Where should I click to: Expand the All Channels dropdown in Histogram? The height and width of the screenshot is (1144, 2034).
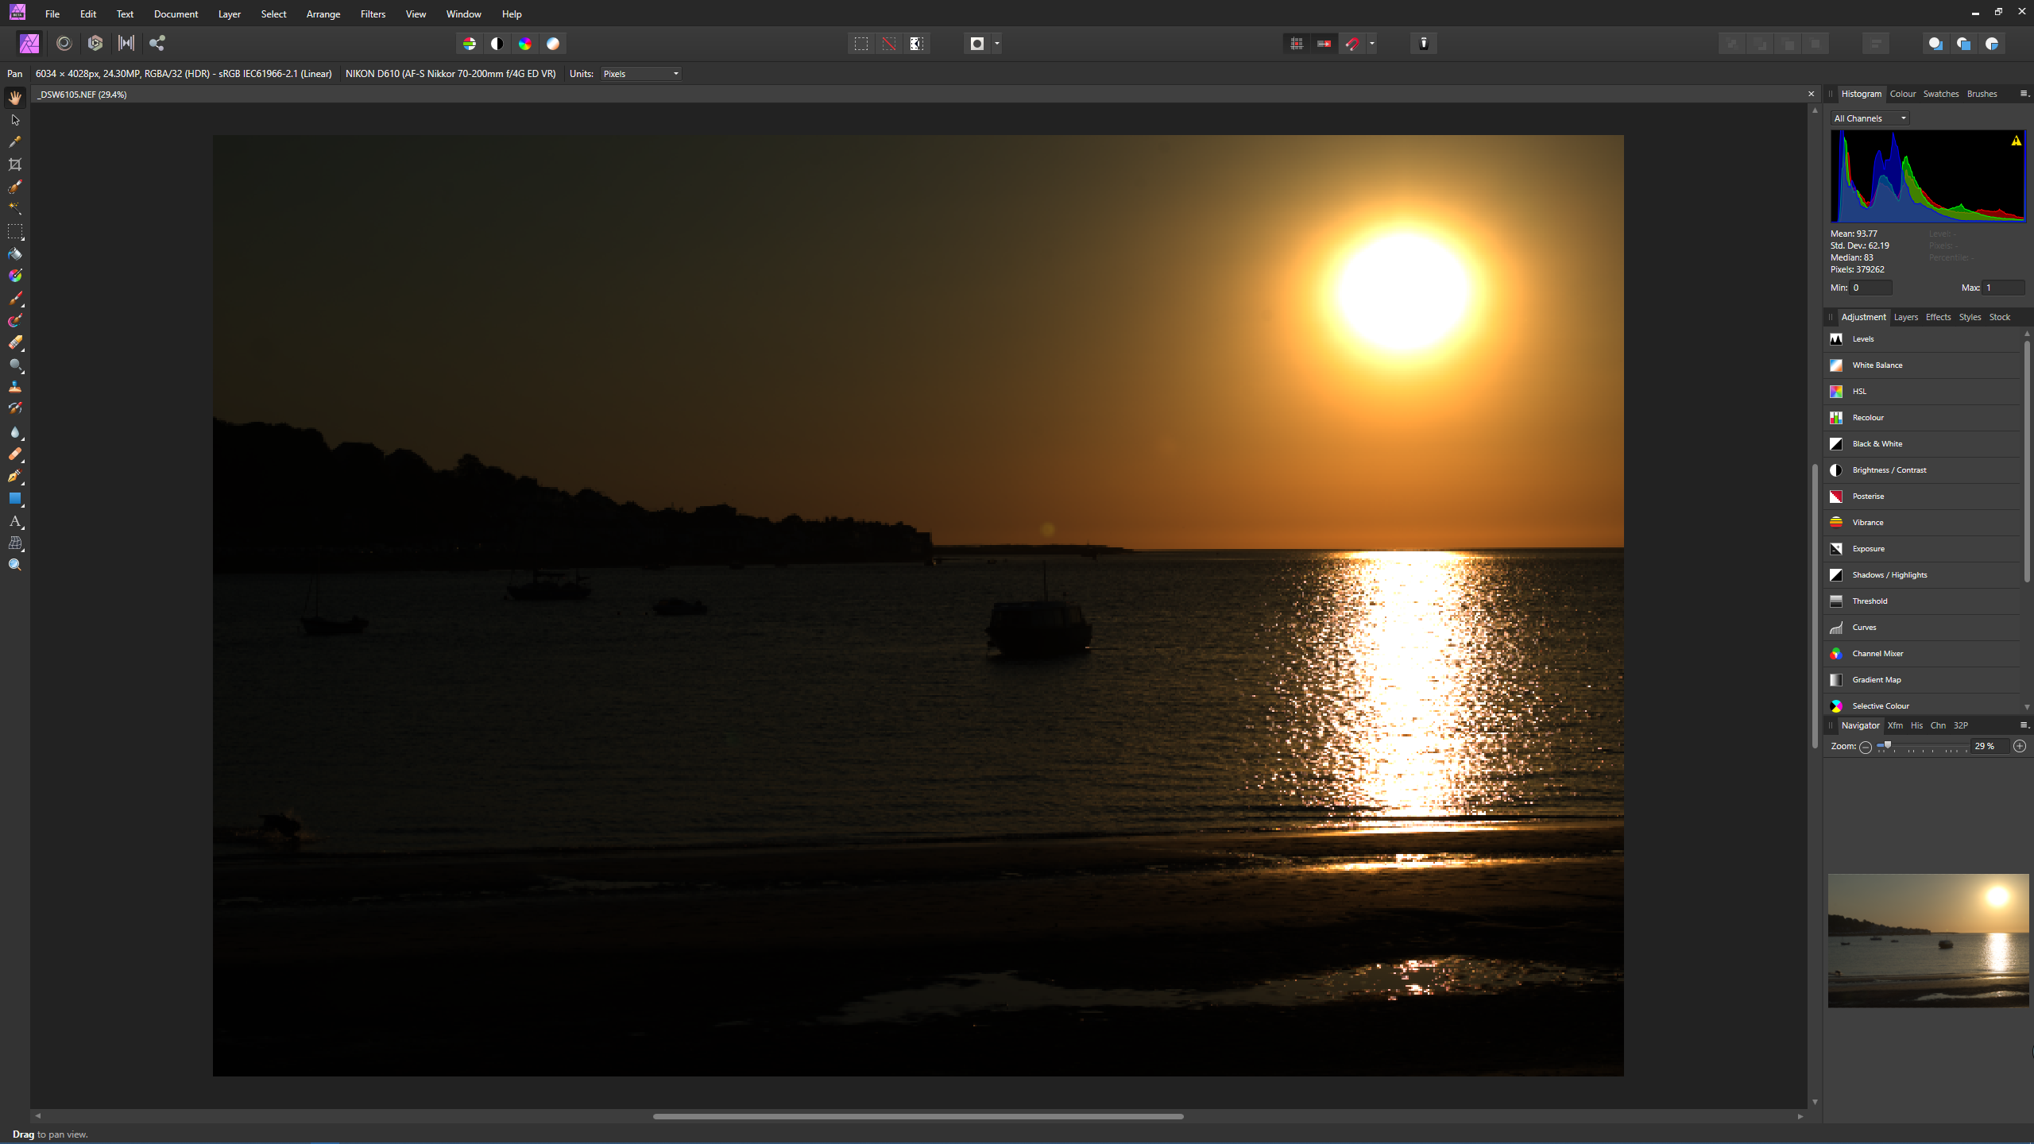coord(1870,118)
